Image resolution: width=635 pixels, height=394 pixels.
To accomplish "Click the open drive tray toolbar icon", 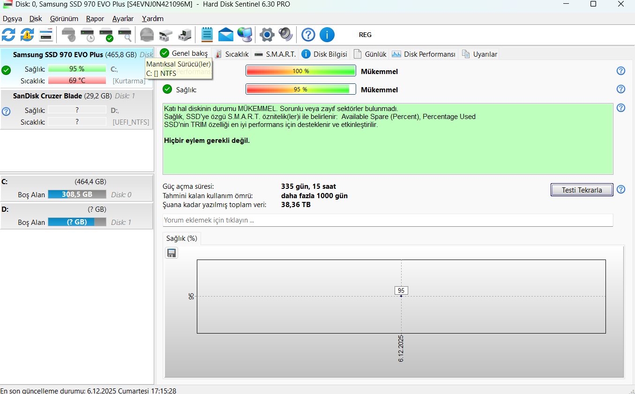I will pos(166,35).
